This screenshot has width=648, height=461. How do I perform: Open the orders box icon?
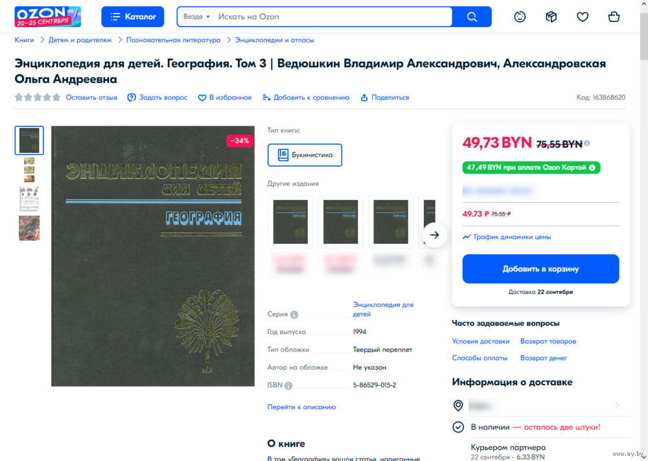click(551, 17)
